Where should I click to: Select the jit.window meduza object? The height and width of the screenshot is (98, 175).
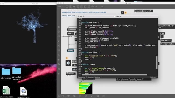(x=168, y=44)
